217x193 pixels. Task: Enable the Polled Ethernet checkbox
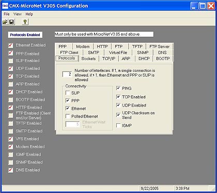click(68, 116)
